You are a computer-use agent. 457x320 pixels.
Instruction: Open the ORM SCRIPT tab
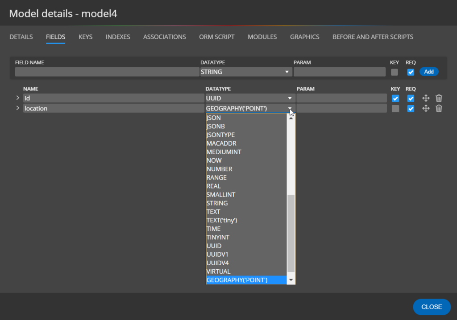click(216, 37)
